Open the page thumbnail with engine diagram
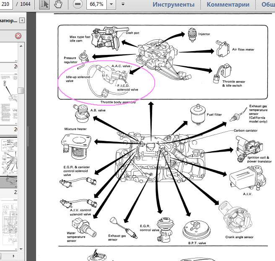 [x=9, y=156]
